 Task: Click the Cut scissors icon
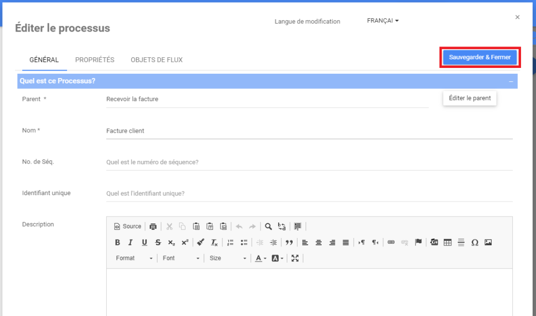(169, 226)
